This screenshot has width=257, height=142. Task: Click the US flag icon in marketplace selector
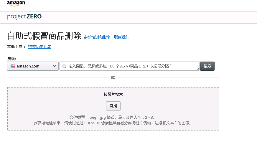click(x=13, y=66)
